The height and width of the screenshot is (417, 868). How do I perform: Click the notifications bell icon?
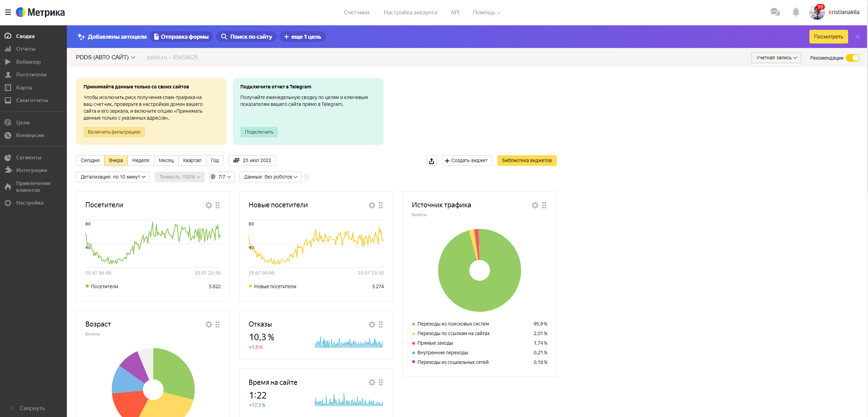(x=796, y=12)
